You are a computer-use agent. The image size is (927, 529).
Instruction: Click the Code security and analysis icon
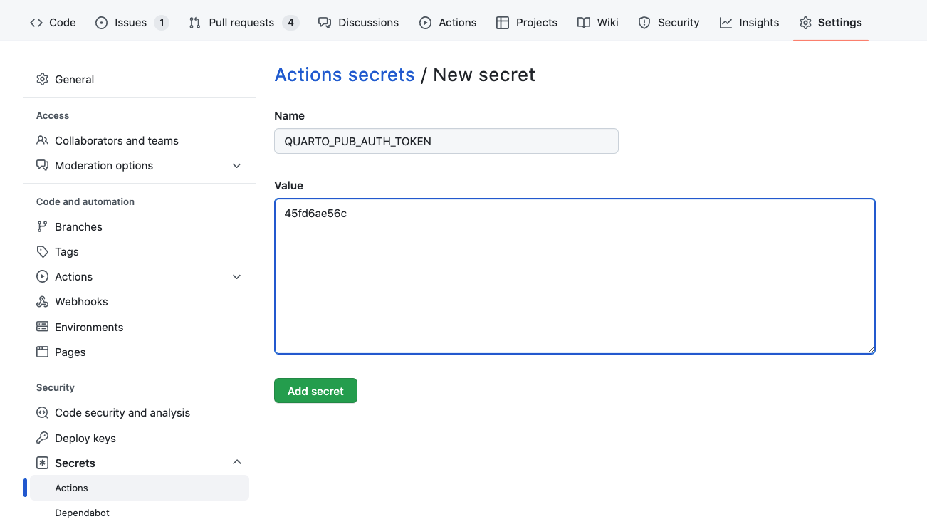43,412
